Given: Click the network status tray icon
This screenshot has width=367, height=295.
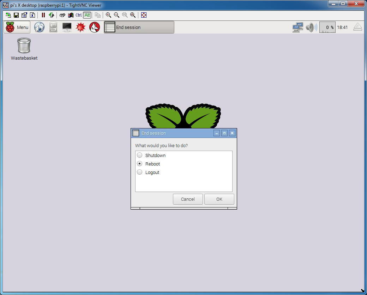Looking at the screenshot, I should coord(298,28).
